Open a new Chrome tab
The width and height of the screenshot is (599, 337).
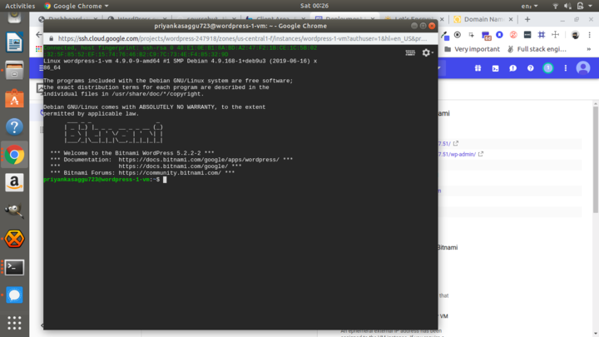[529, 19]
